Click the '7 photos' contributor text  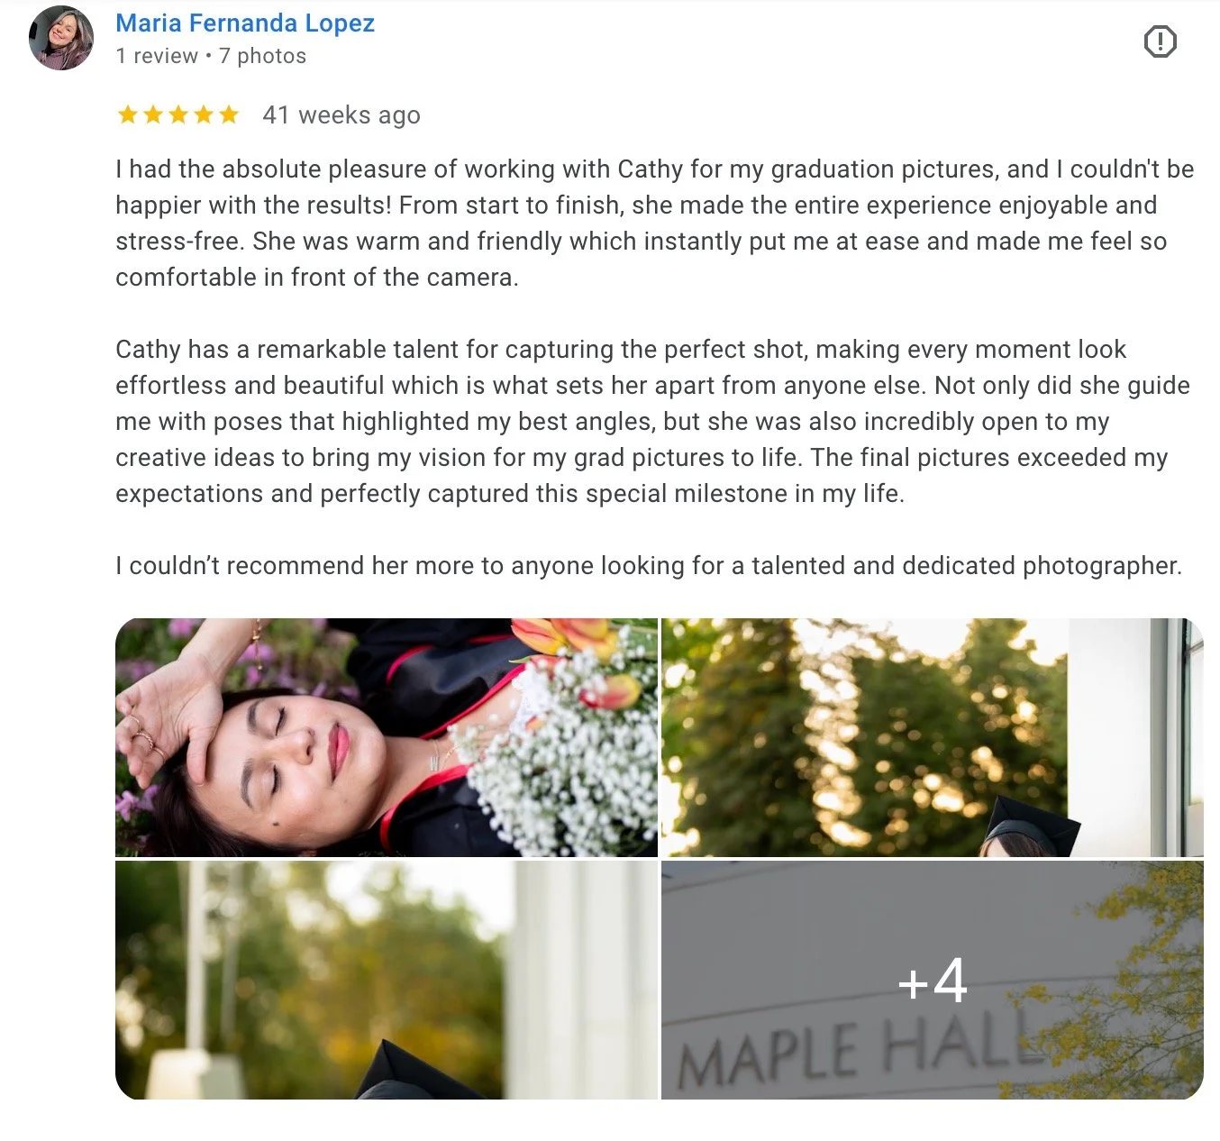(x=262, y=56)
